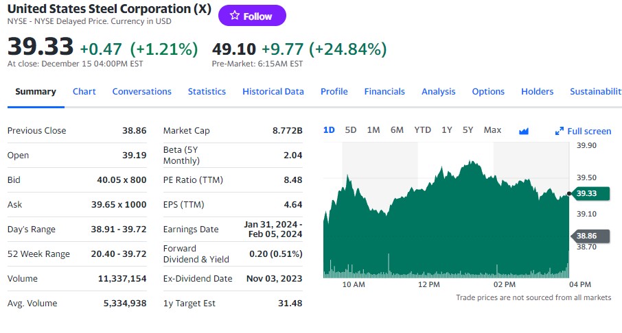Screen dimensions: 622x333
Task: Switch to the Conversations tab
Action: [x=141, y=92]
